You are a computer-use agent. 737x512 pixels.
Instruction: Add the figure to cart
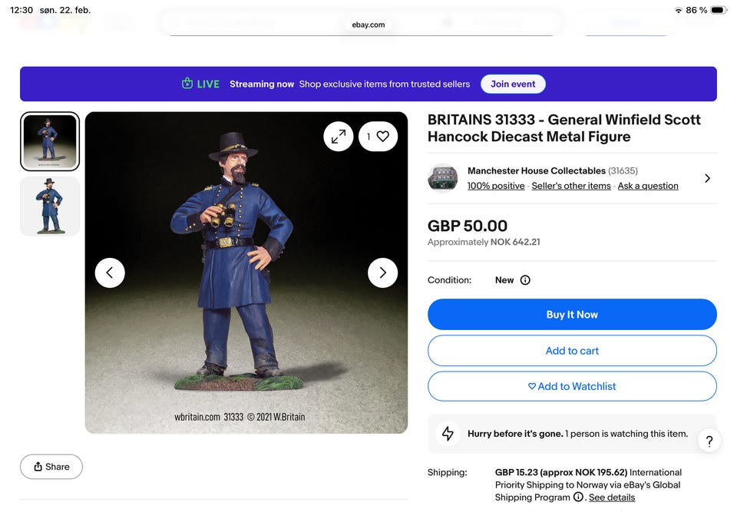(572, 351)
